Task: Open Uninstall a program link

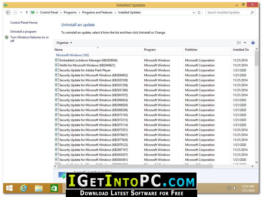Action: point(23,32)
